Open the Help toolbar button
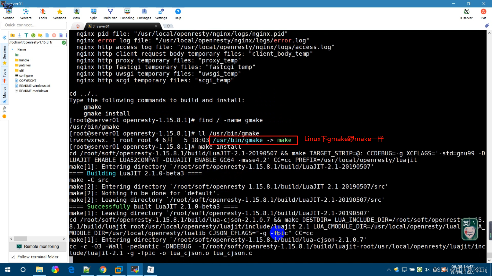The height and width of the screenshot is (276, 492). tap(178, 14)
